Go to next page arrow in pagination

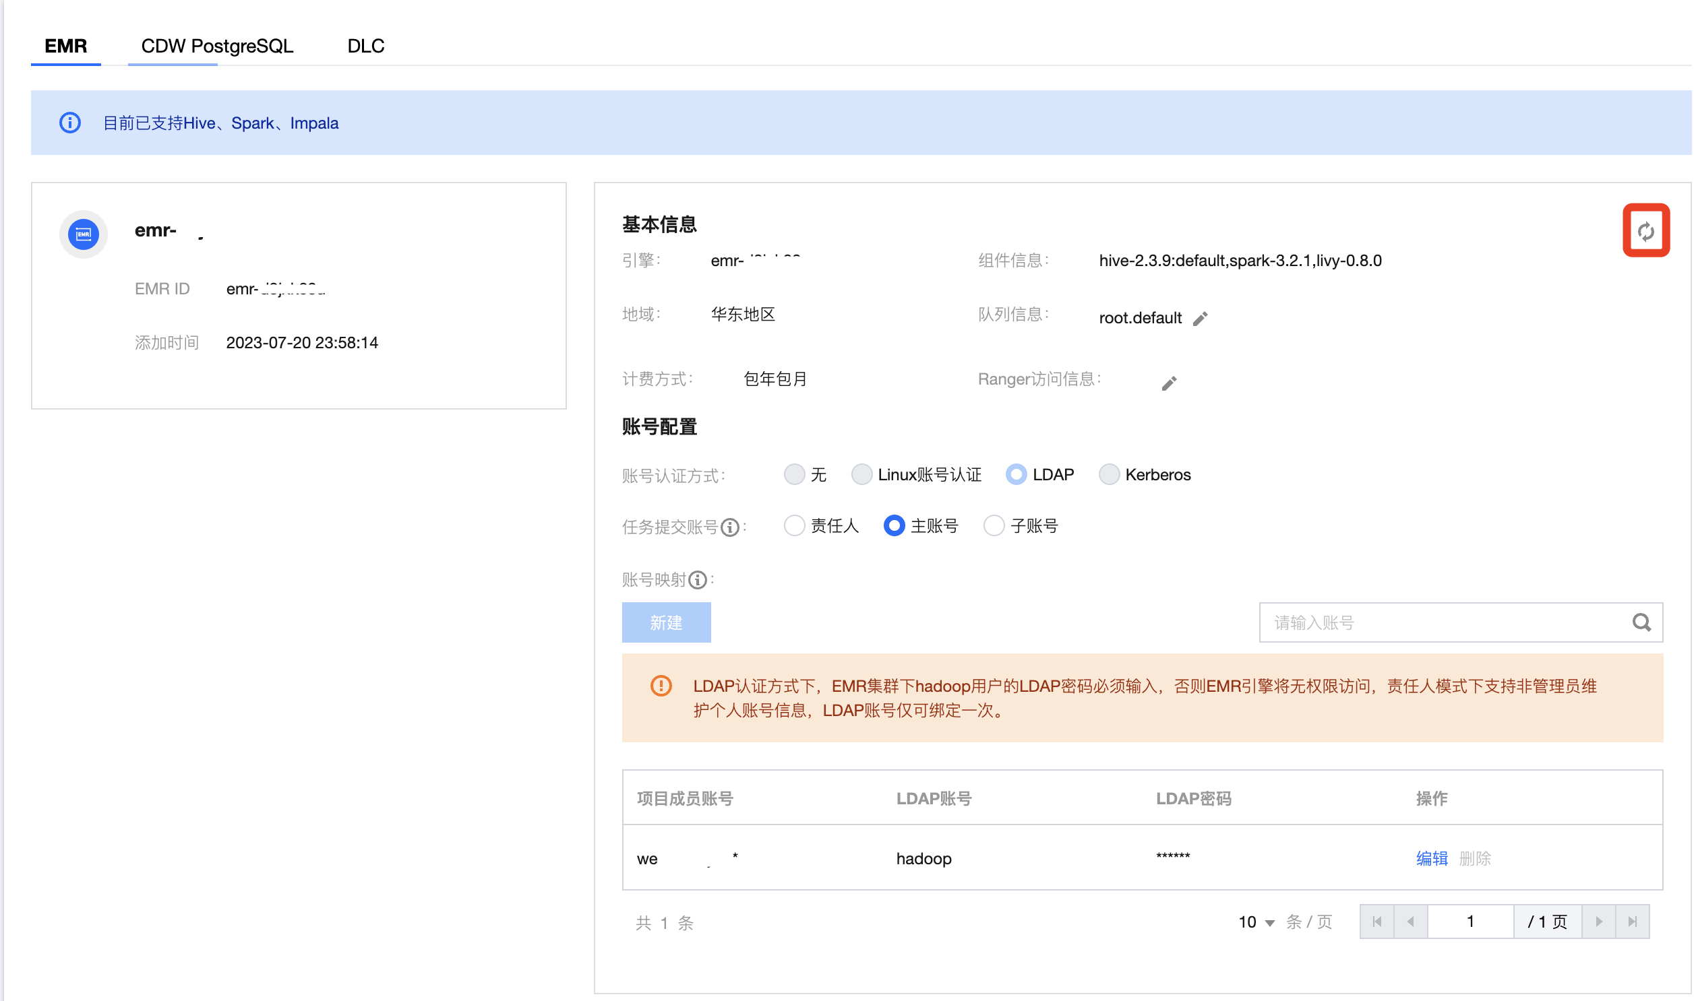(1598, 922)
